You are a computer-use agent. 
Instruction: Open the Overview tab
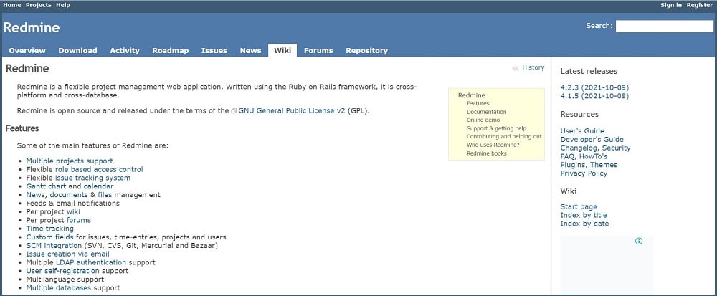(27, 51)
